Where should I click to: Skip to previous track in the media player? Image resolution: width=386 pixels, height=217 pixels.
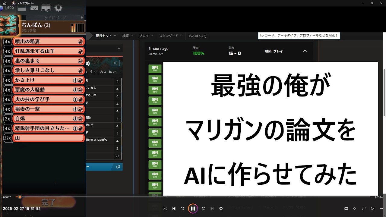(x=174, y=209)
